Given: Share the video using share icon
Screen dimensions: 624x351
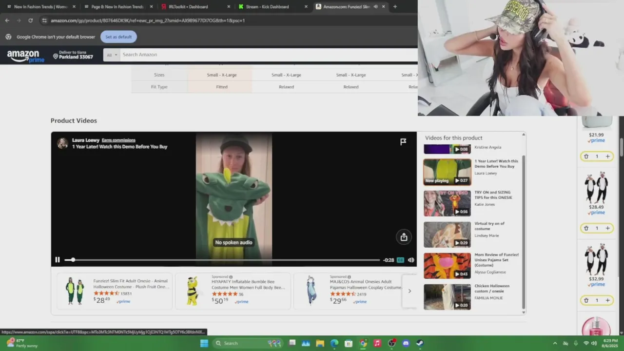Looking at the screenshot, I should (x=404, y=237).
